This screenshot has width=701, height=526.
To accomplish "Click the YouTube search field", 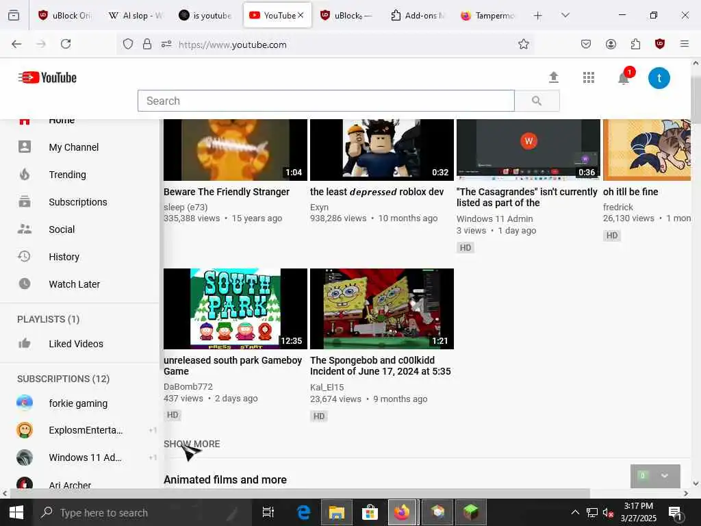I will coord(326,101).
